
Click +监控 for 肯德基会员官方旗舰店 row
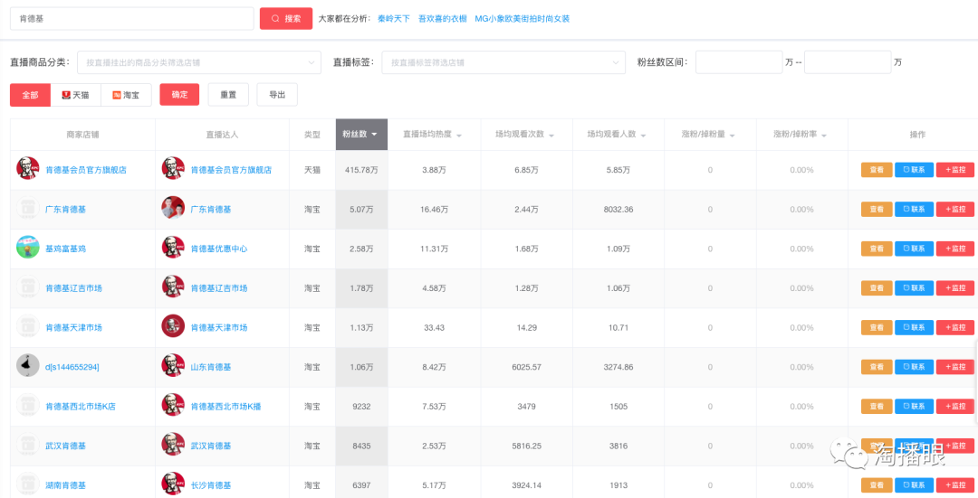[955, 170]
